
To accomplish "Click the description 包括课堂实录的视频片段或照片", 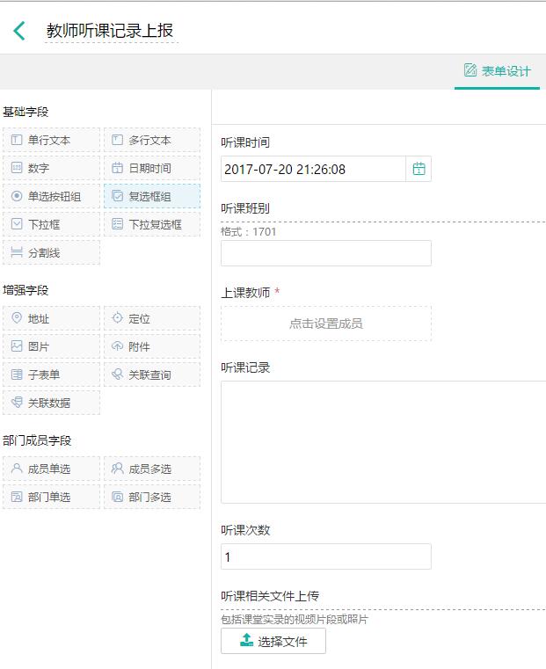I will 295,619.
